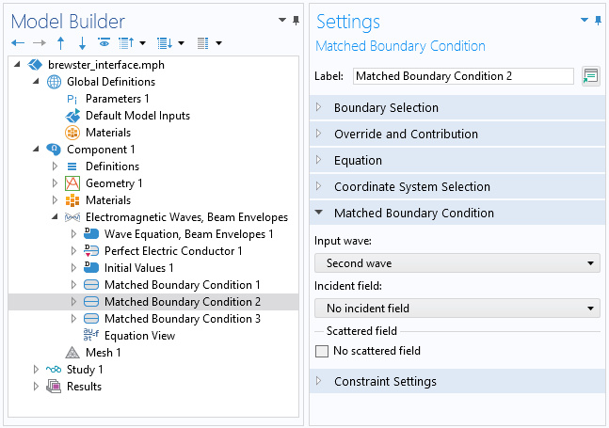Click the Show eye icon in toolbar
The width and height of the screenshot is (609, 428).
104,42
